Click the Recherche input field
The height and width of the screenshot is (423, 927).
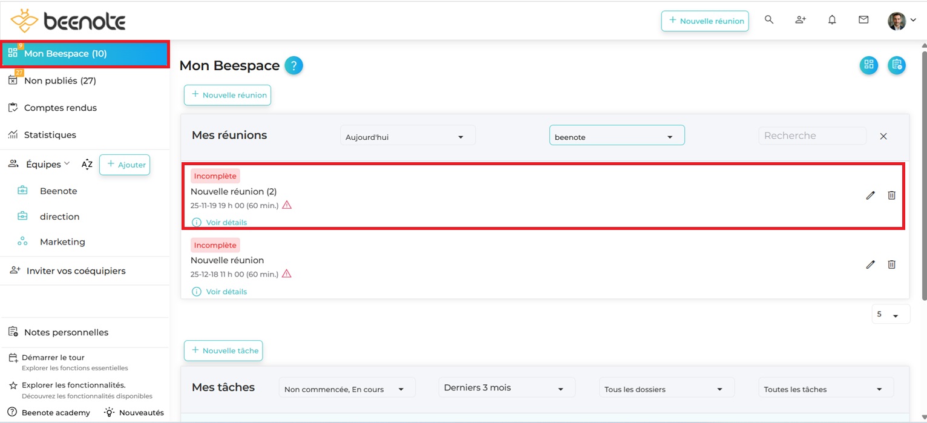tap(811, 136)
